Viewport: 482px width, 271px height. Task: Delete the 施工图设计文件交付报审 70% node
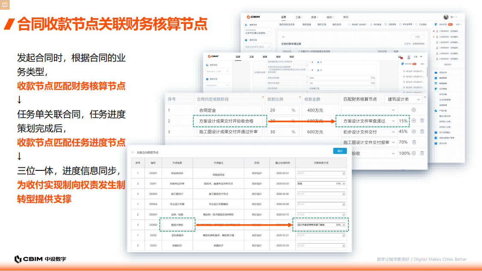414,142
